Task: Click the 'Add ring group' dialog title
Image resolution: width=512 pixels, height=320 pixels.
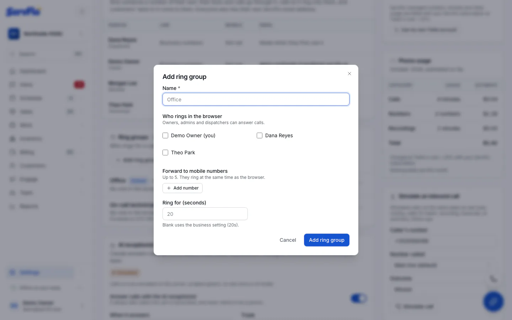Action: click(185, 77)
